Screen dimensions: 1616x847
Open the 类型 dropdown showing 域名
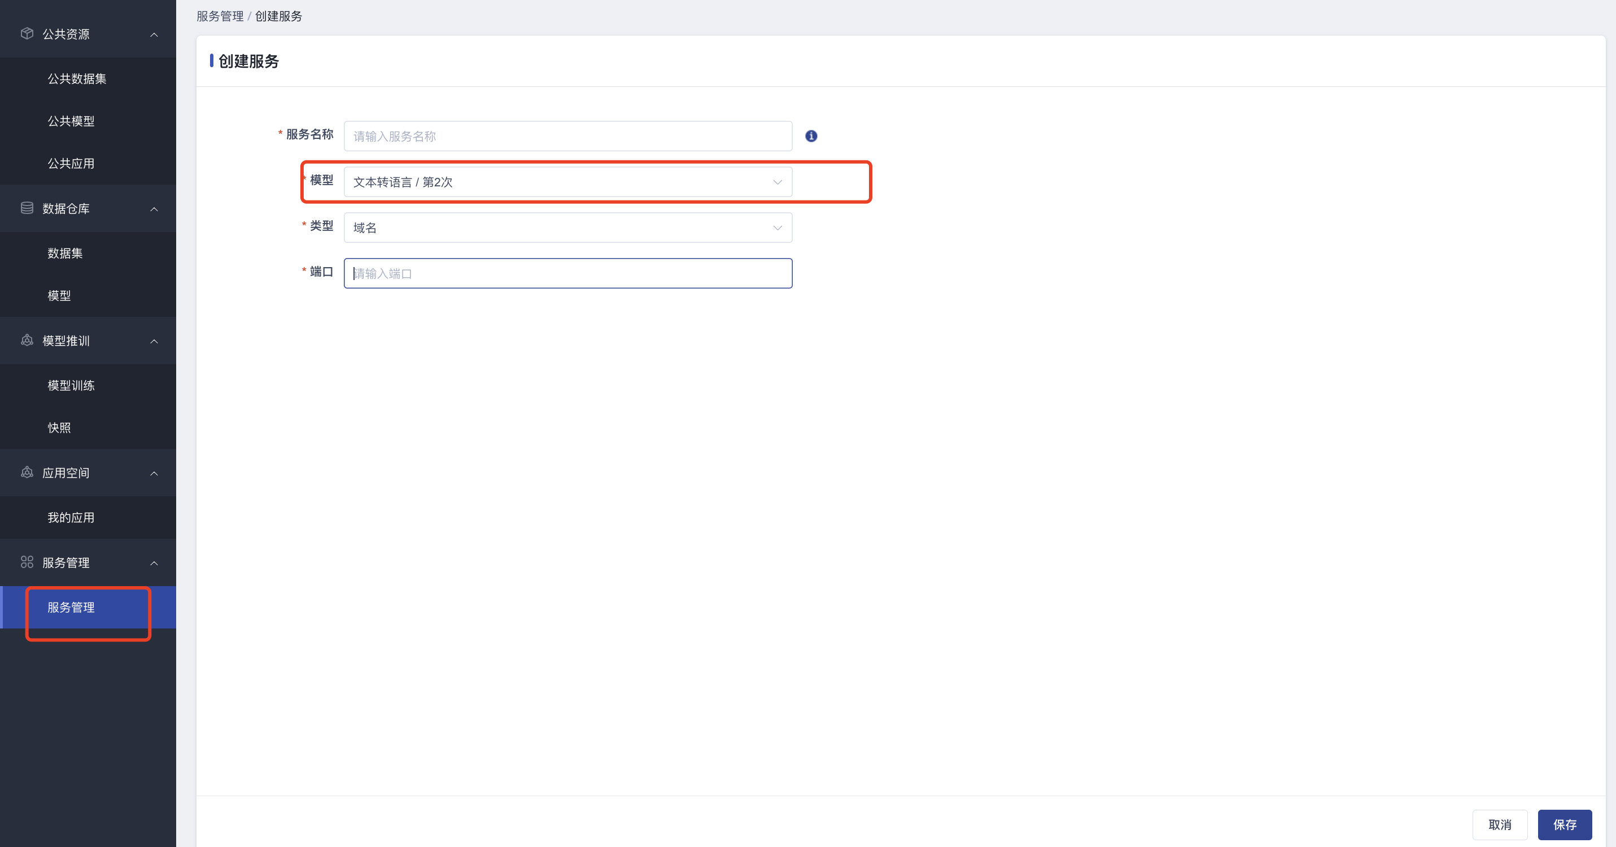(567, 228)
